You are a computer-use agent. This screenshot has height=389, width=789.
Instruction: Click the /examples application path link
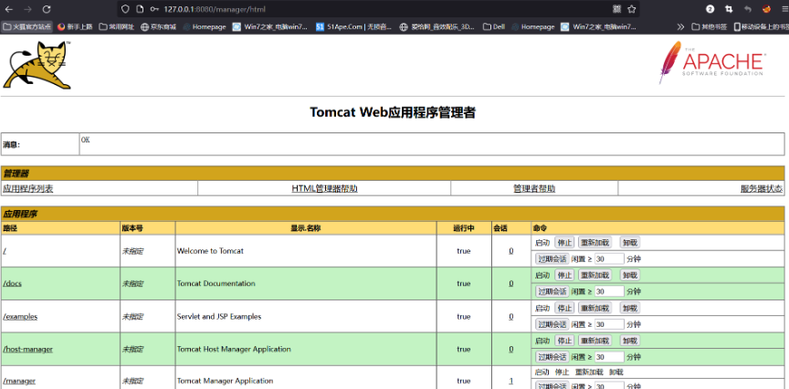20,317
